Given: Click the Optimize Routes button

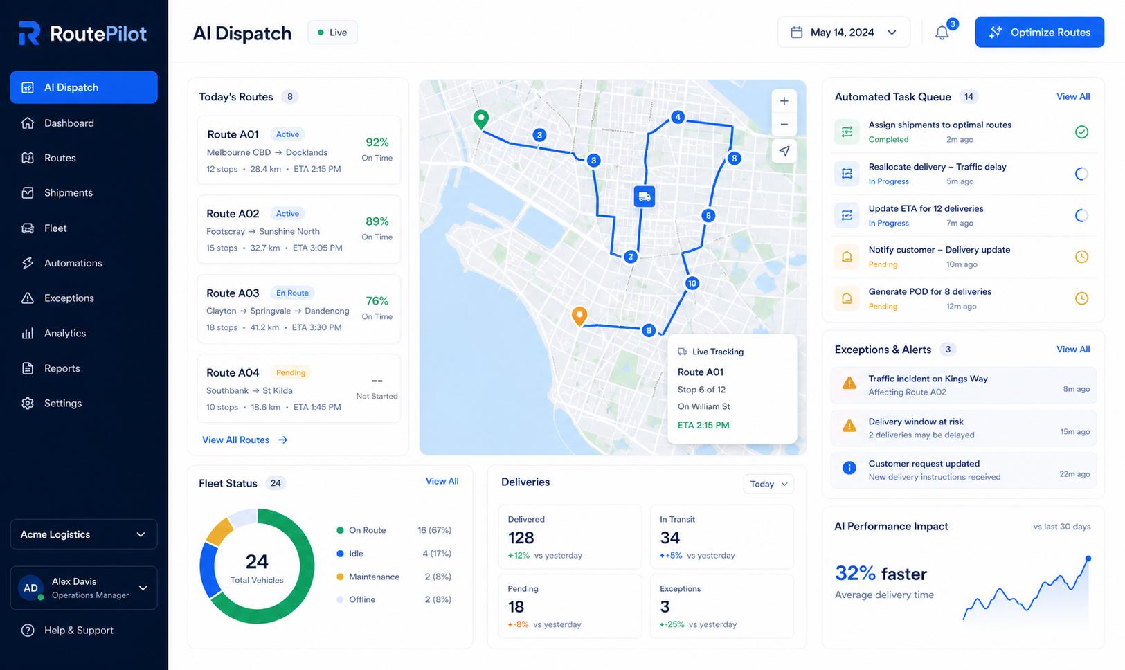Looking at the screenshot, I should tap(1039, 33).
